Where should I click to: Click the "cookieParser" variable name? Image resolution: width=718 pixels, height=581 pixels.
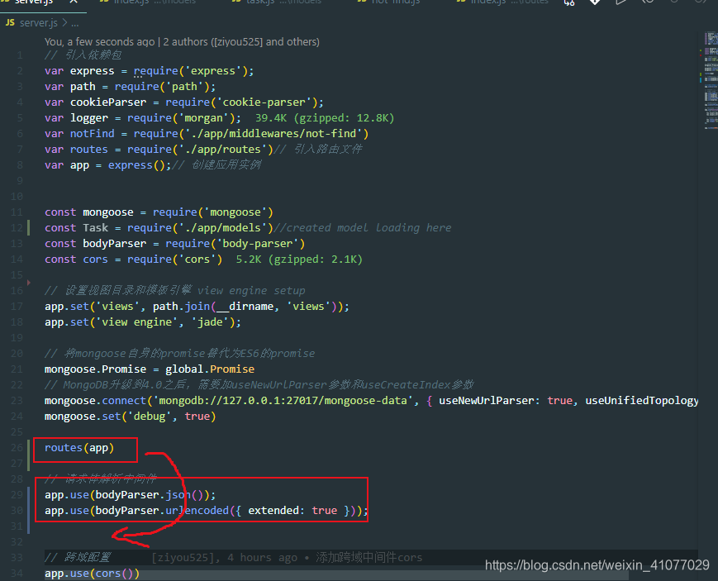pyautogui.click(x=108, y=102)
